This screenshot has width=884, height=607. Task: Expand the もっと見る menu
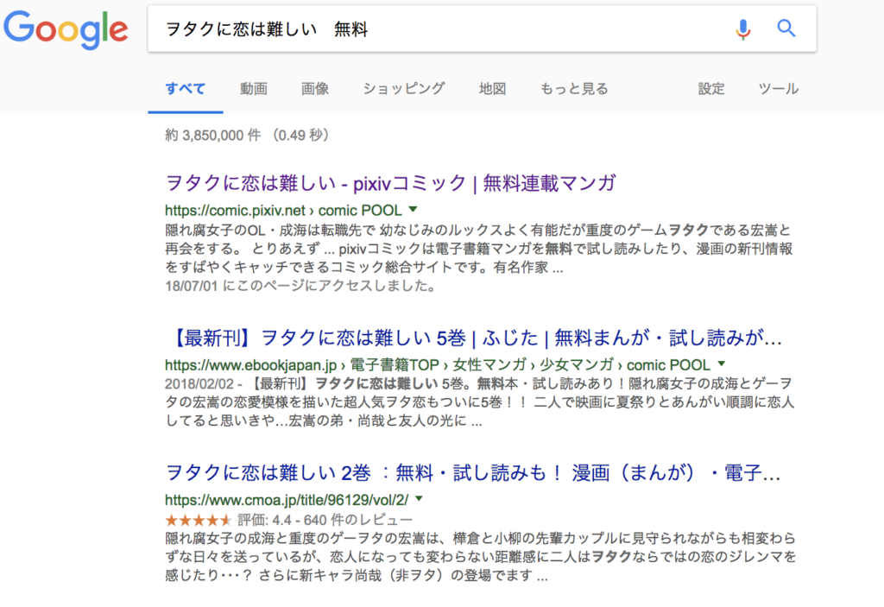(x=574, y=89)
